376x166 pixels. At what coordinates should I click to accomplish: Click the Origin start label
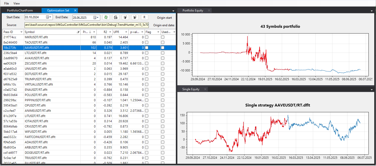[164, 18]
